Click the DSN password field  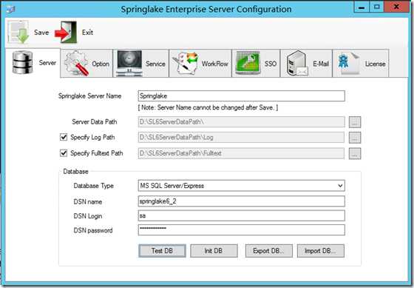click(x=241, y=230)
